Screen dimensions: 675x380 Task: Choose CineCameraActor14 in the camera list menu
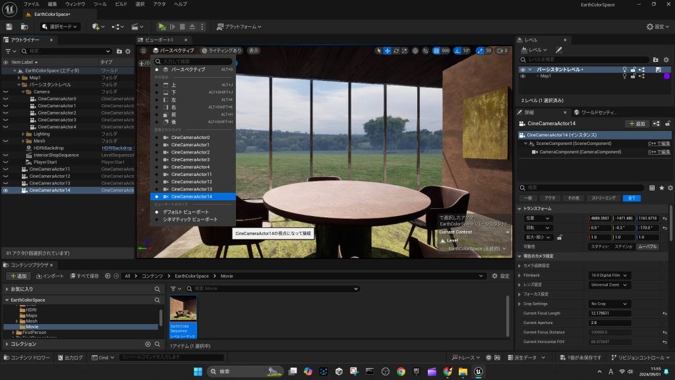[191, 196]
